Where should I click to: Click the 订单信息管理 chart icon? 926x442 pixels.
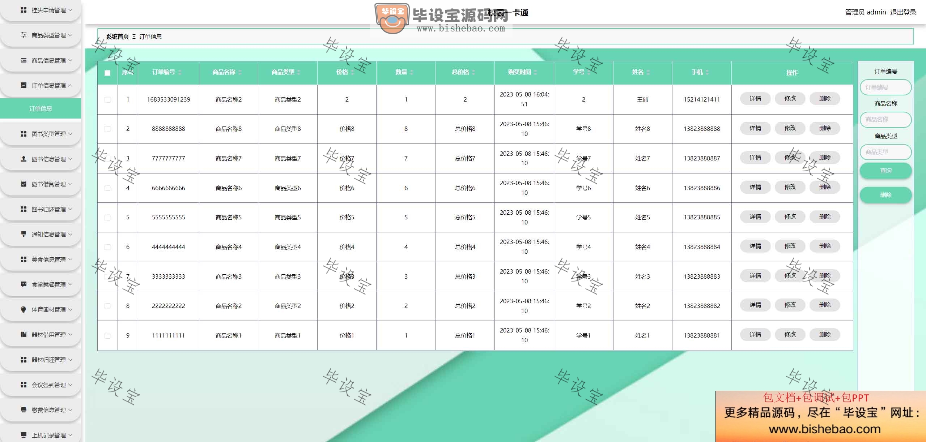(24, 85)
